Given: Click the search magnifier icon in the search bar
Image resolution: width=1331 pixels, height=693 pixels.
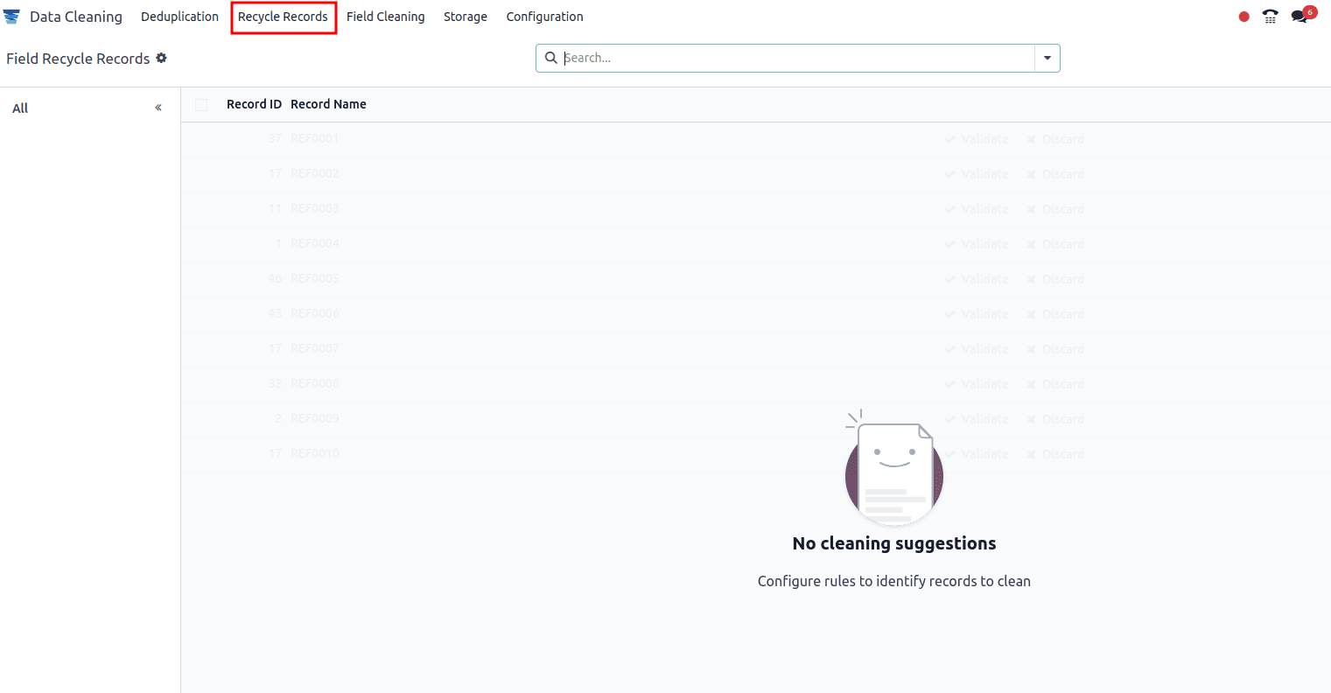Looking at the screenshot, I should (550, 58).
